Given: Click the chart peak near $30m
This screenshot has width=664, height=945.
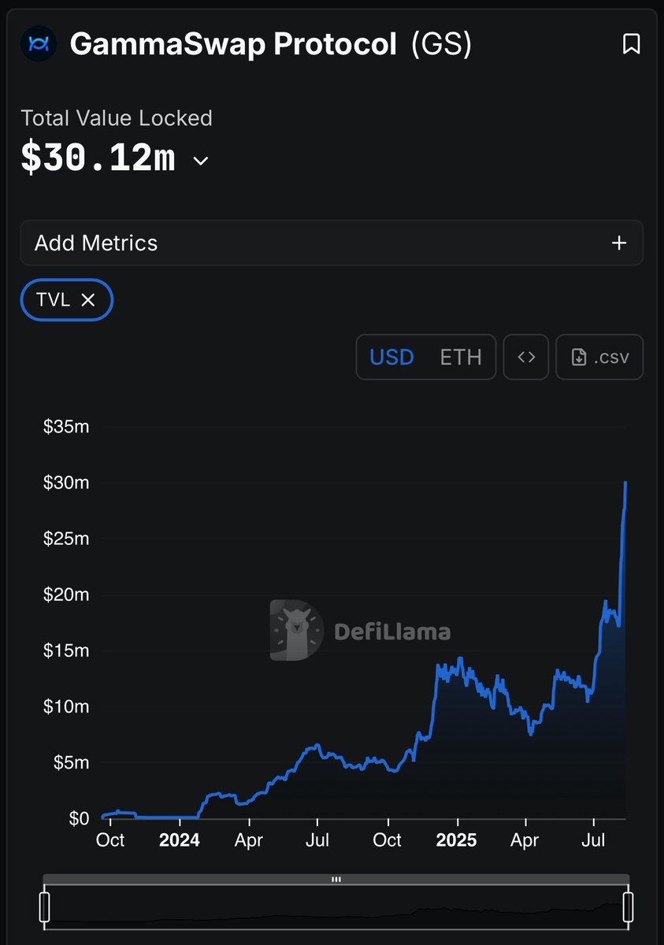Looking at the screenshot, I should (x=625, y=483).
